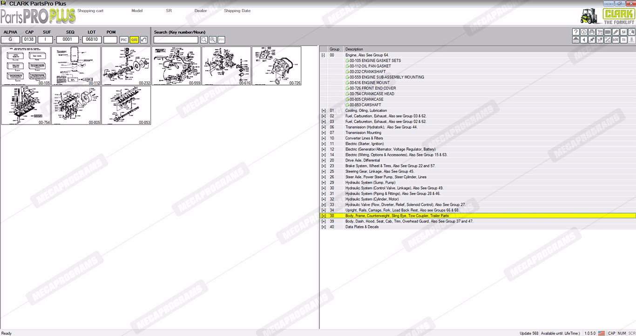
Task: Click the home icon in toolbar
Action: [x=576, y=40]
